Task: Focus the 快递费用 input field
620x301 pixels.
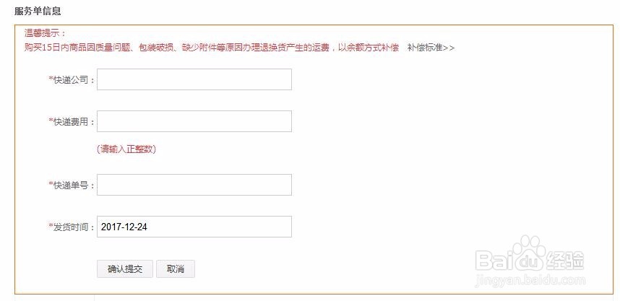Action: 194,121
